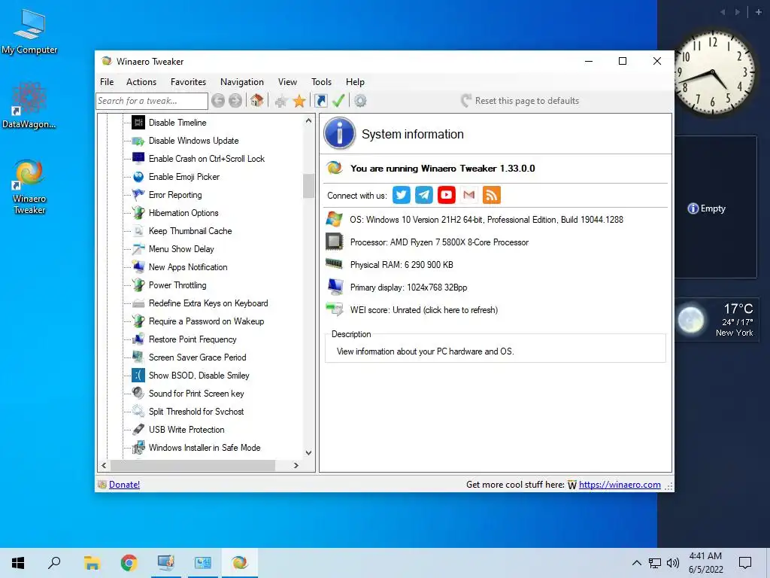
Task: Select Keep Thumbnail Cache item
Action: tap(190, 231)
